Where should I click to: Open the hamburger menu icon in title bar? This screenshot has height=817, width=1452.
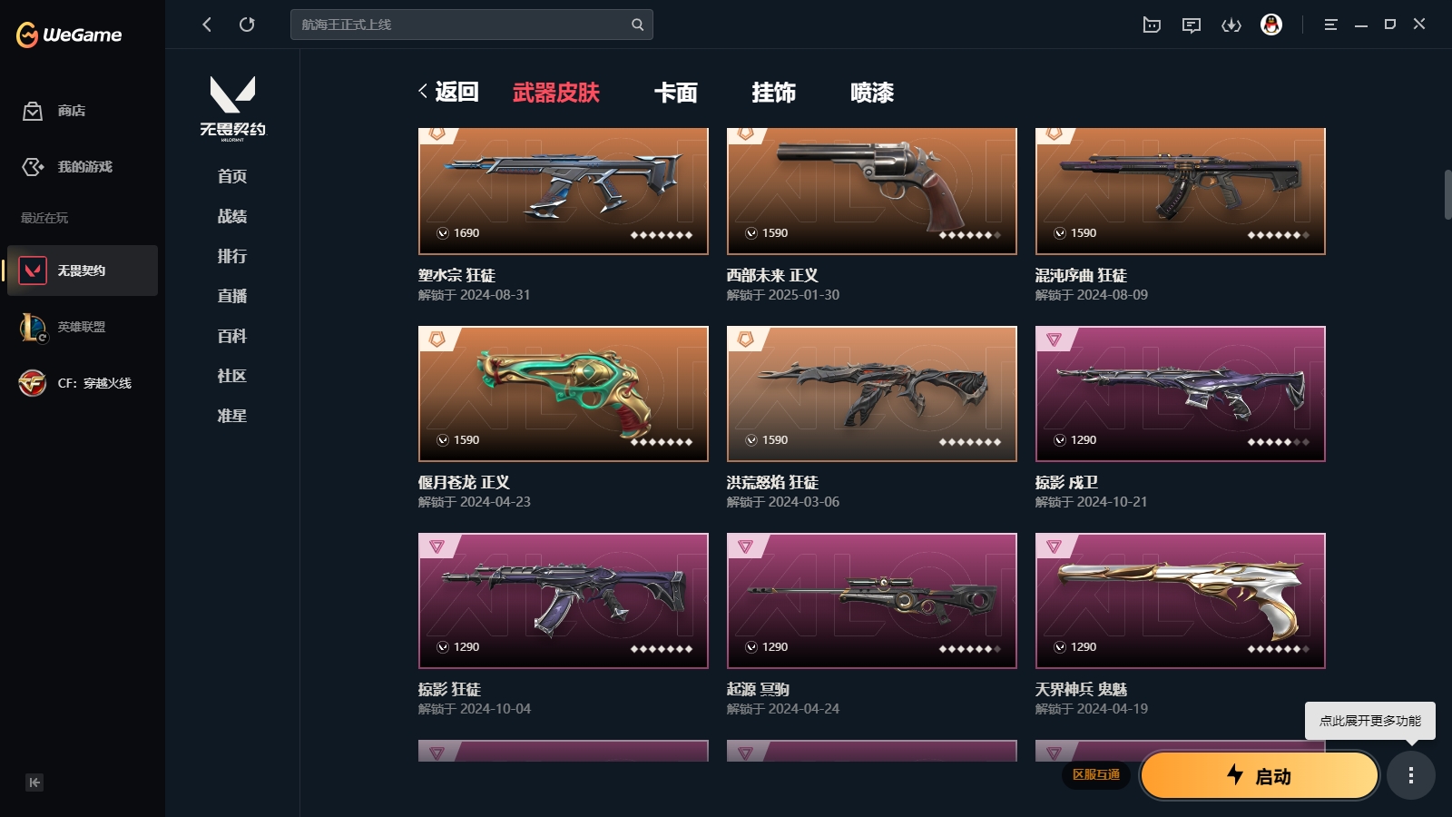click(1330, 25)
